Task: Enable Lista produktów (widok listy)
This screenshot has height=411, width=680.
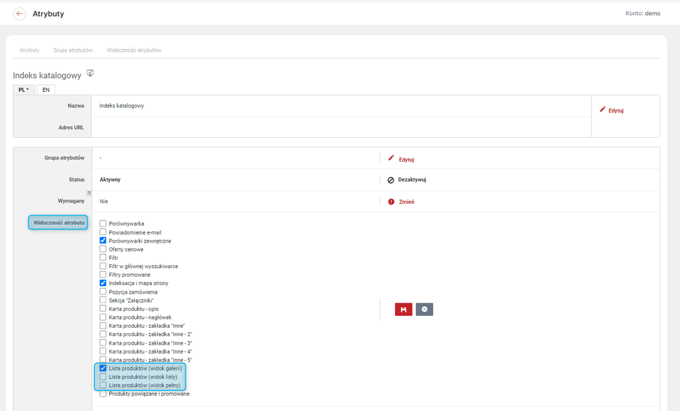Action: click(103, 377)
